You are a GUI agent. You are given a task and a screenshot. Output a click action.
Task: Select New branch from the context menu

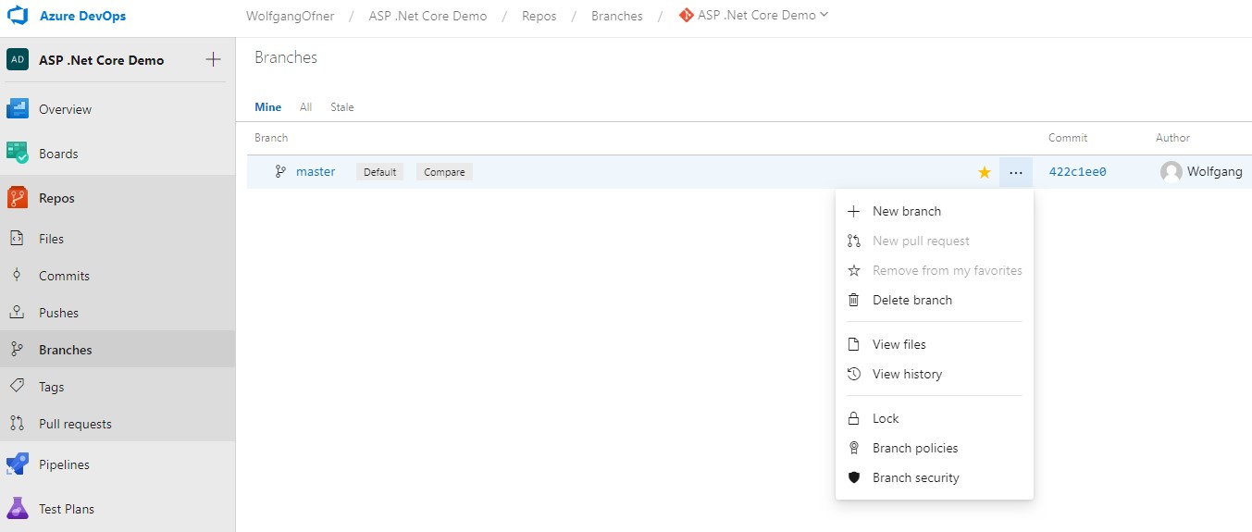click(x=906, y=211)
